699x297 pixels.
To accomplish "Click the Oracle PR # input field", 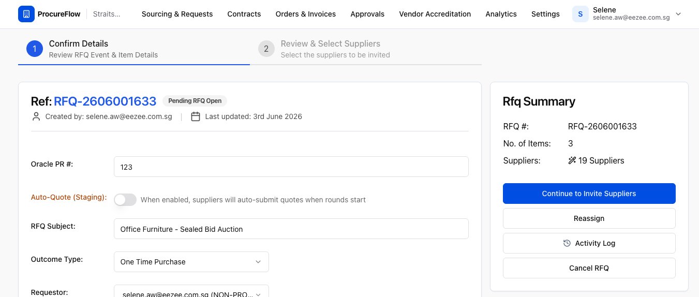I will [x=291, y=167].
